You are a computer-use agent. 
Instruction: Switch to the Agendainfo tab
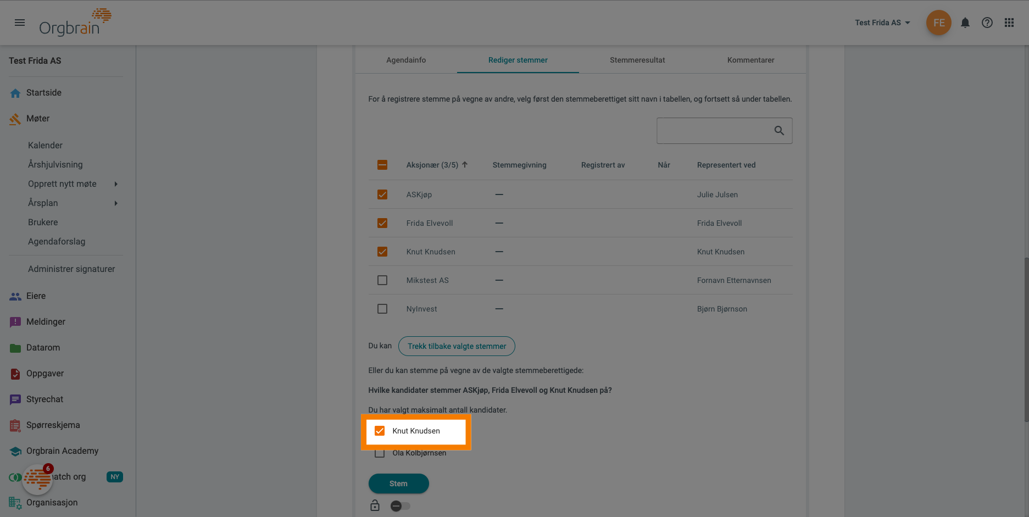coord(406,60)
